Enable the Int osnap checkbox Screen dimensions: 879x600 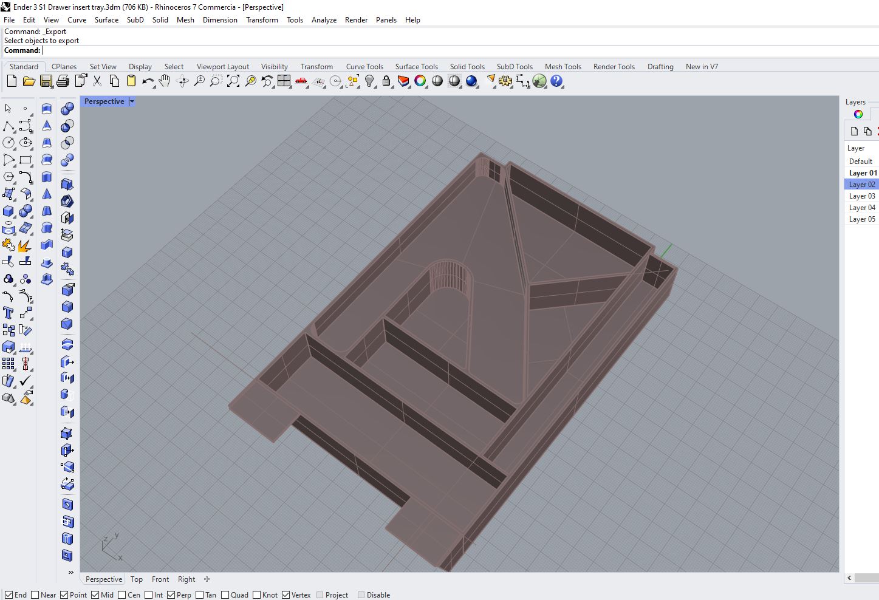point(148,595)
